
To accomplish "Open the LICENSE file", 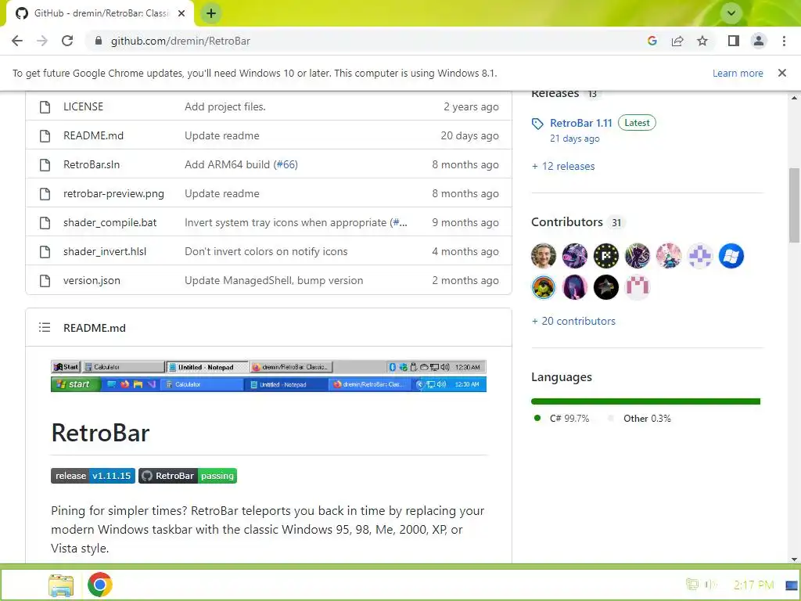I will click(x=83, y=106).
